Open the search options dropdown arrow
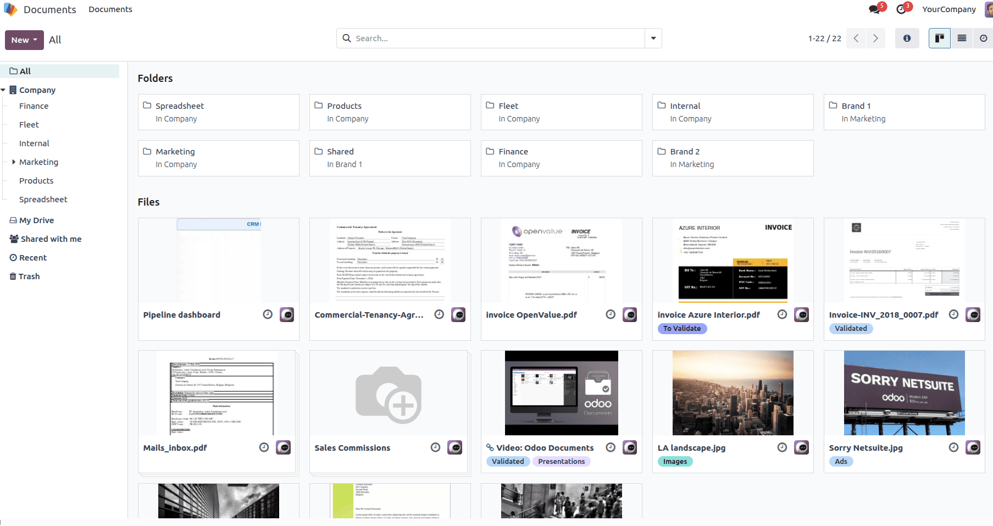 point(653,38)
